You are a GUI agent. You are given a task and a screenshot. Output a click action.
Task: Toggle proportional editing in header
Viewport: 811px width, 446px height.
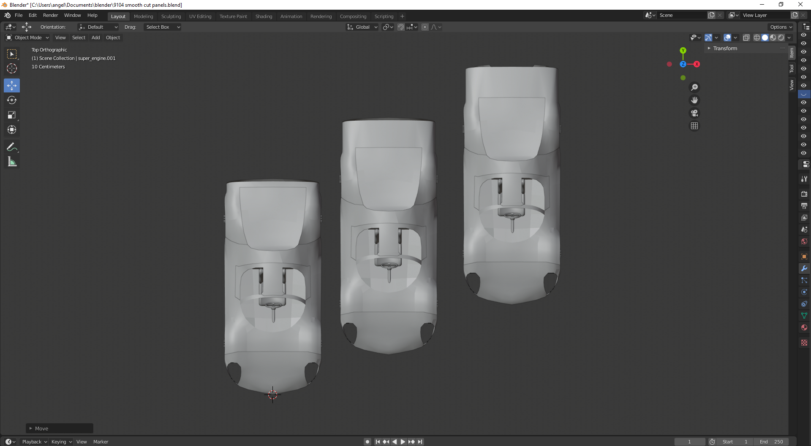pyautogui.click(x=425, y=27)
